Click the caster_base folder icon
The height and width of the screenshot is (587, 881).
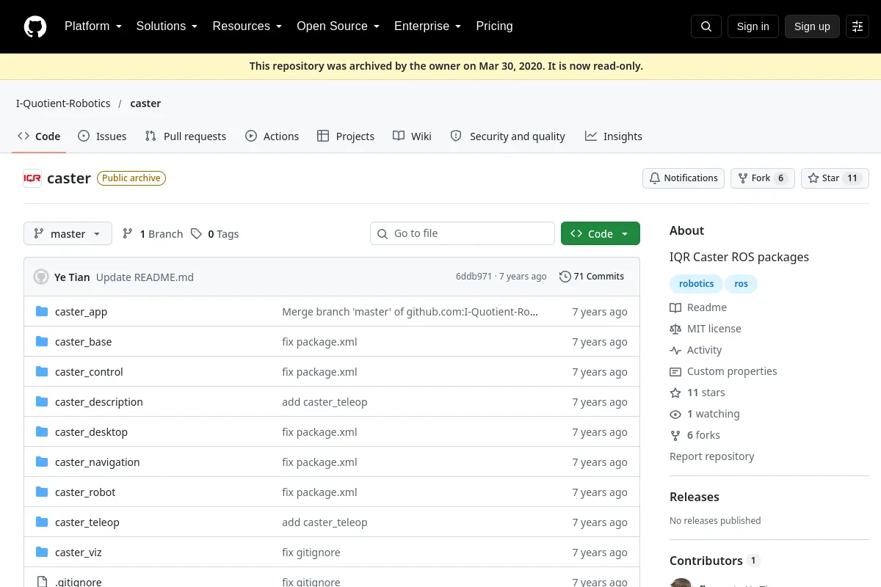coord(42,342)
